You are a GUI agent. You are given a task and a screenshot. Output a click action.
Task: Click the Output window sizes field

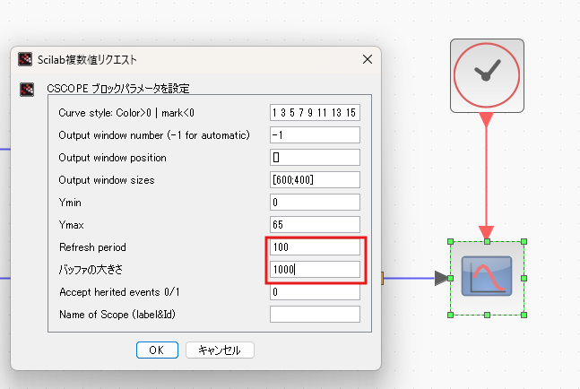coord(314,179)
